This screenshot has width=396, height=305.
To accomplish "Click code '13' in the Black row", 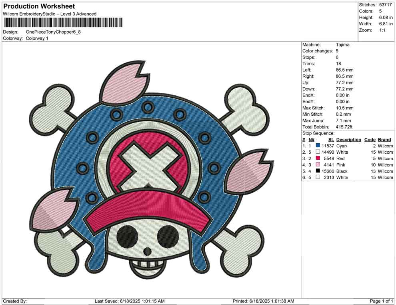I will pyautogui.click(x=373, y=171).
